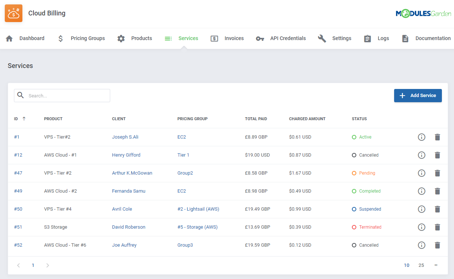Open pricing group Group3
454x279 pixels.
coord(185,245)
